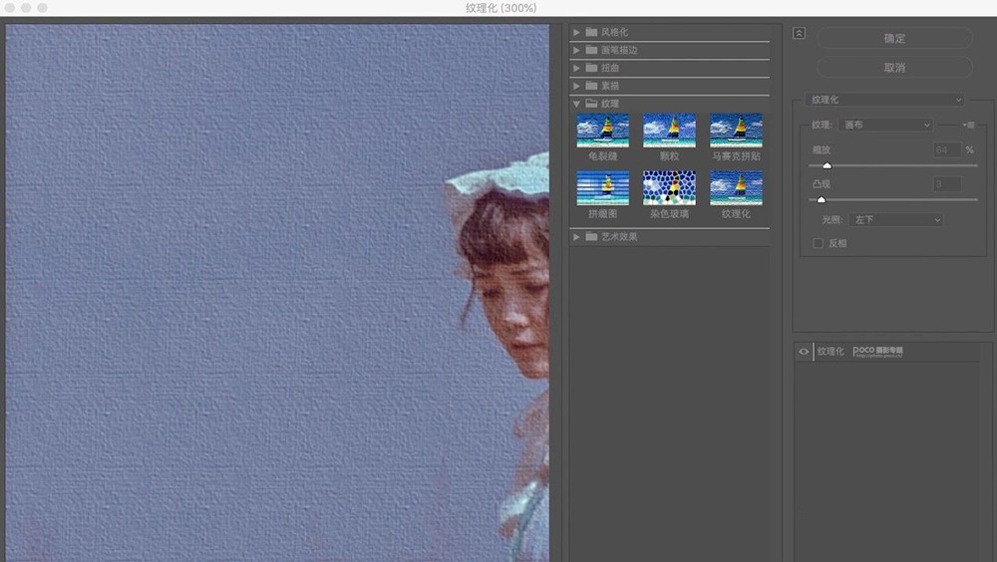Open the 纹理化 filter selection dropdown

click(x=885, y=100)
